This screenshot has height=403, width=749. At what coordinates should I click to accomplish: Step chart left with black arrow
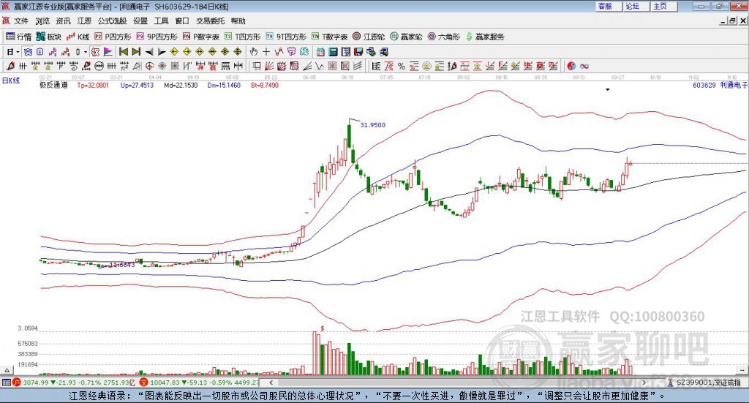149,52
